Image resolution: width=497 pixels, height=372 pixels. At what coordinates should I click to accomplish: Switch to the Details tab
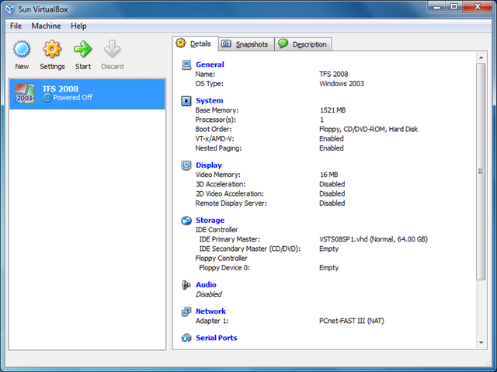coord(195,43)
